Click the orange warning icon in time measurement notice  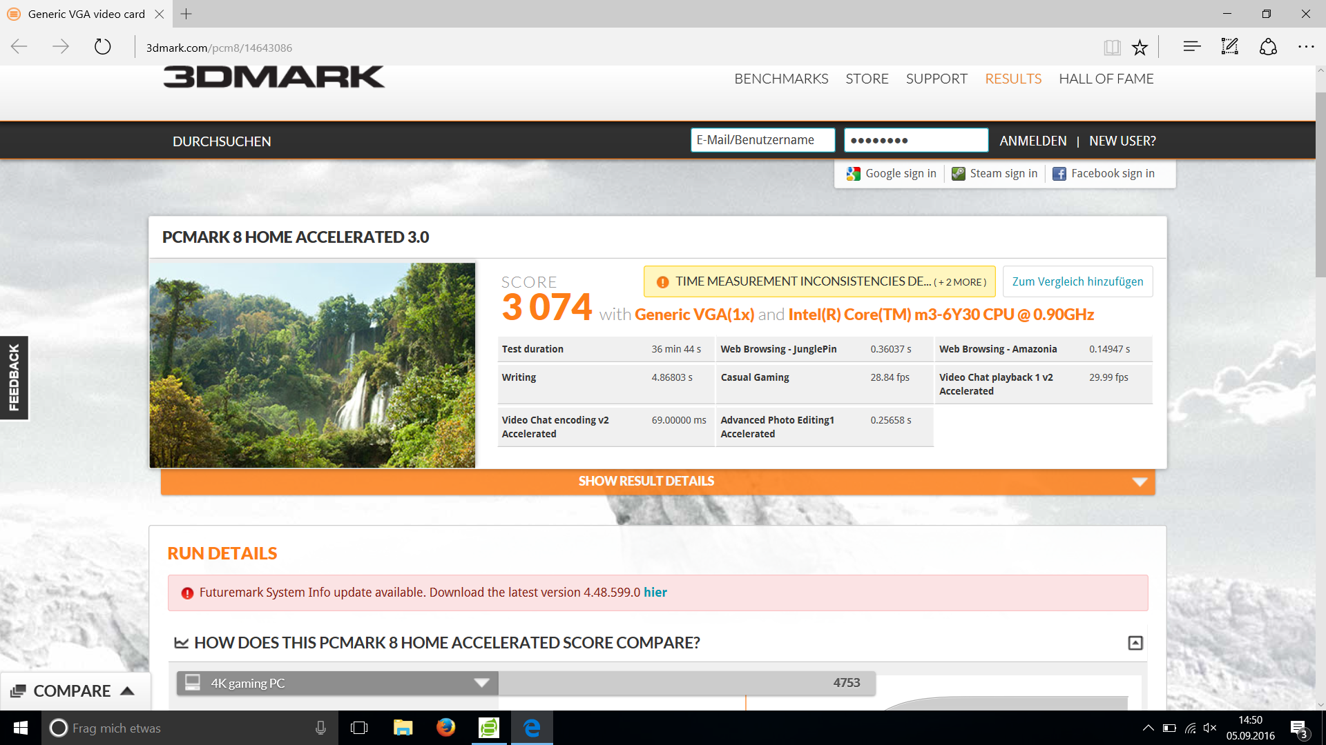click(662, 282)
